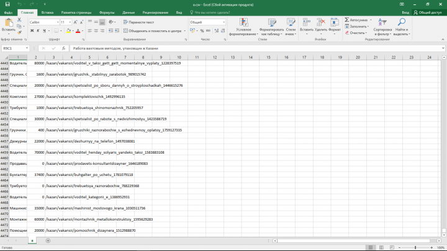Switch to Page Layout view in status bar

click(381, 247)
